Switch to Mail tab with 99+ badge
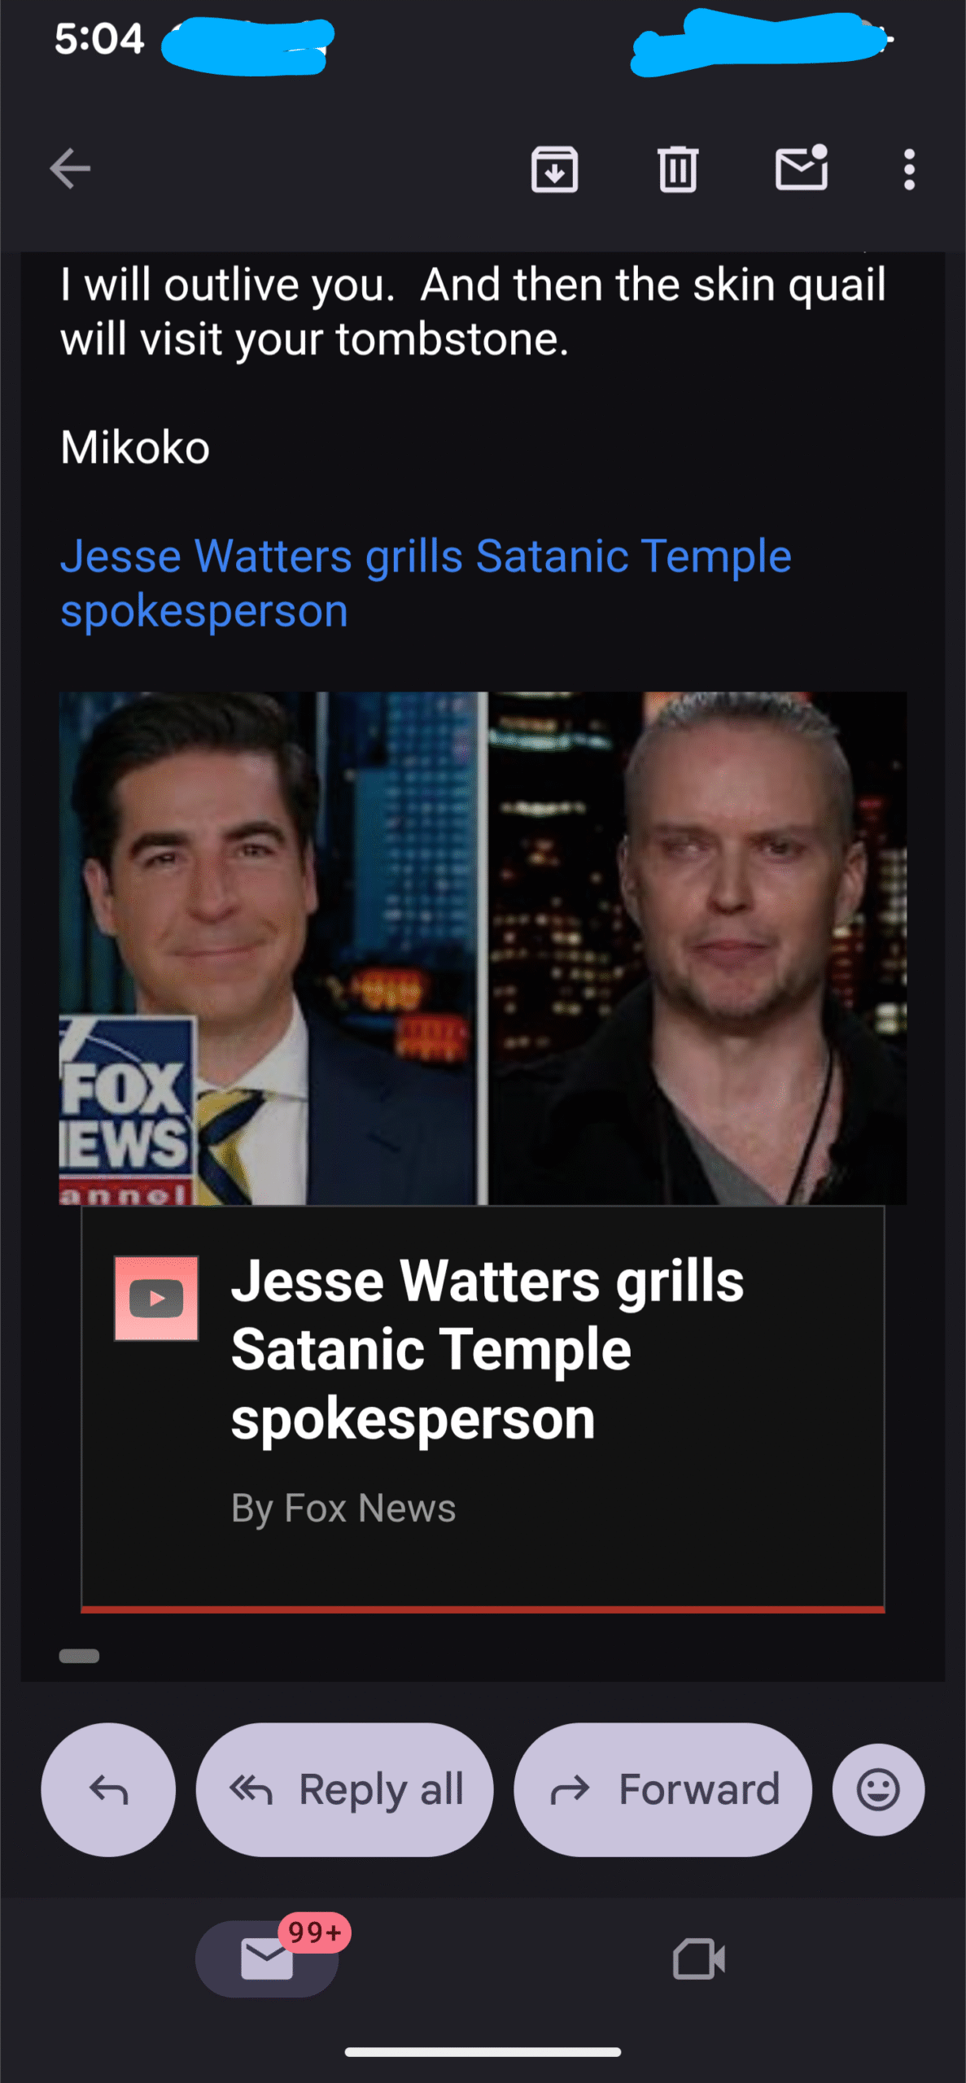The height and width of the screenshot is (2083, 966). coord(268,1958)
